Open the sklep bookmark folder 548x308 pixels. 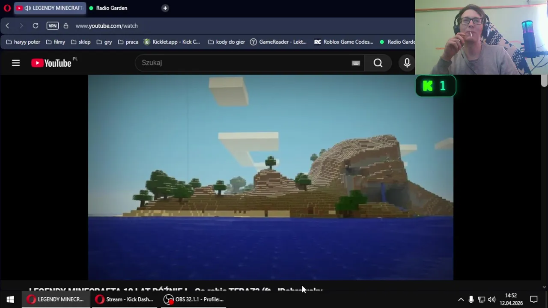pyautogui.click(x=80, y=42)
